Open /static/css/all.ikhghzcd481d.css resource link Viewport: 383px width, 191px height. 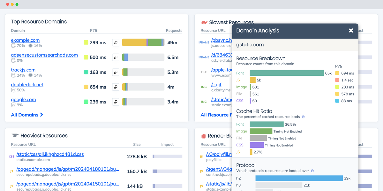pyautogui.click(x=50, y=154)
